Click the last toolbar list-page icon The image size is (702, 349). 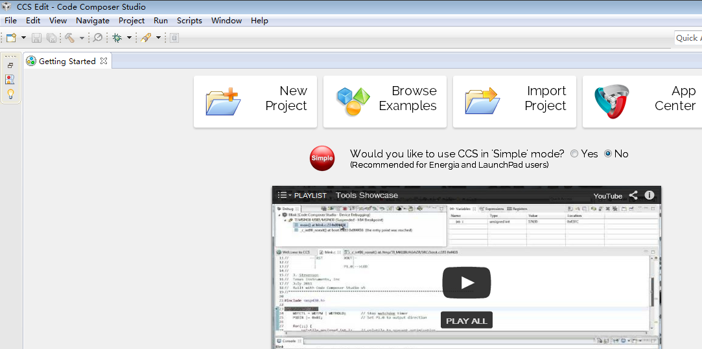174,38
